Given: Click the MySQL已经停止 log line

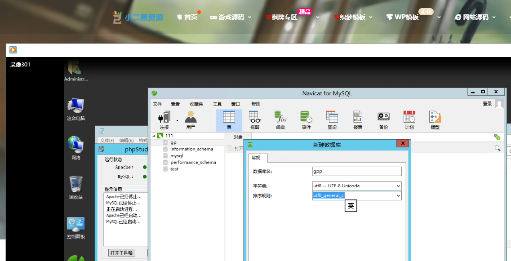Looking at the screenshot, I should (124, 203).
